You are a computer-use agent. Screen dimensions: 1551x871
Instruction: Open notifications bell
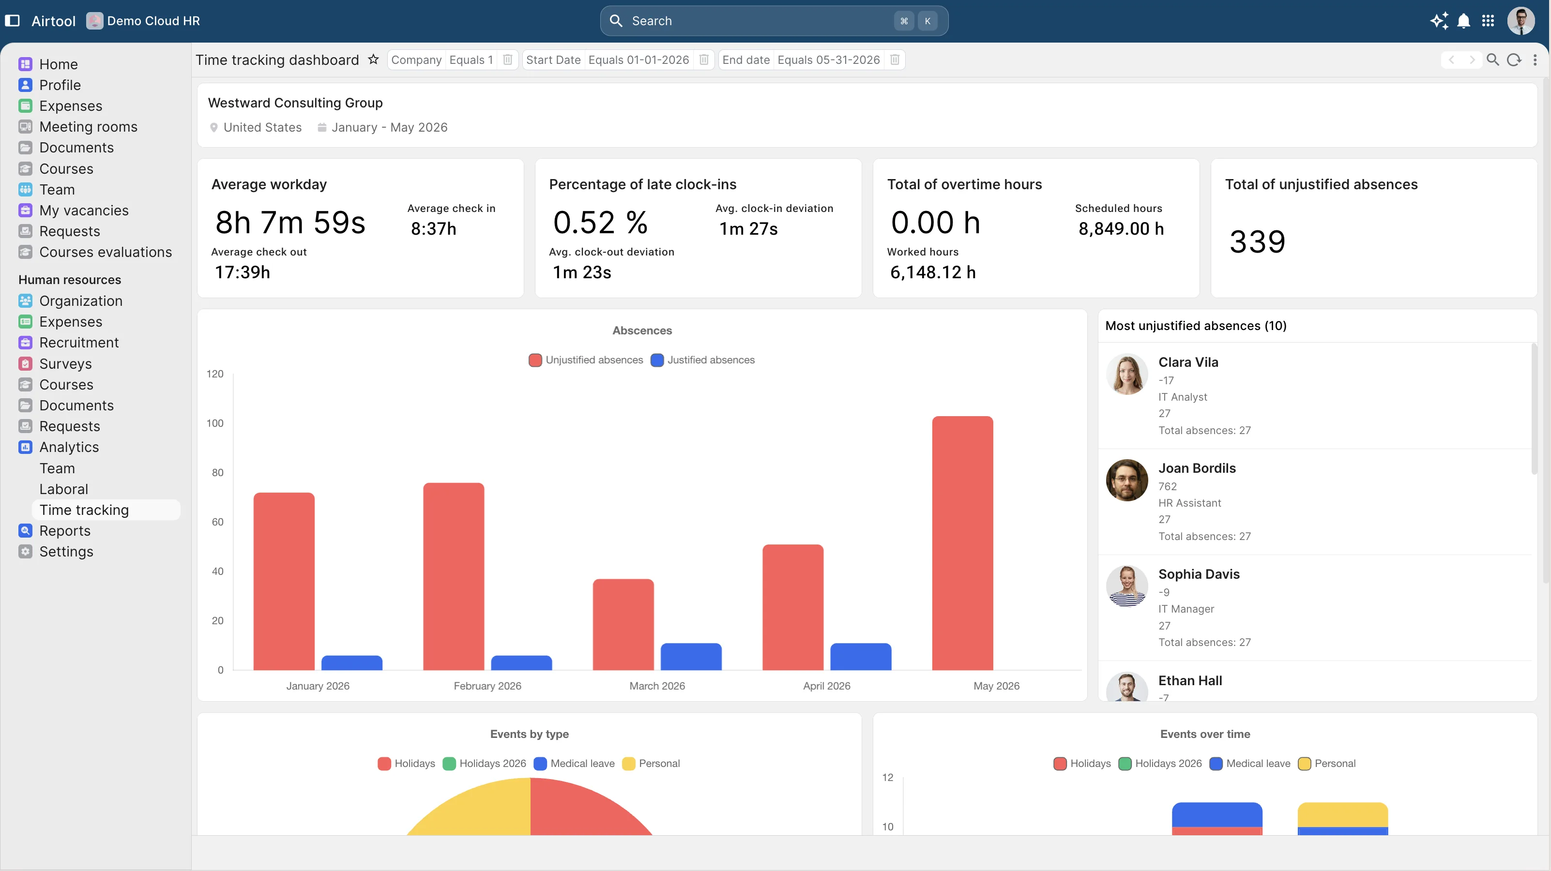(x=1464, y=20)
